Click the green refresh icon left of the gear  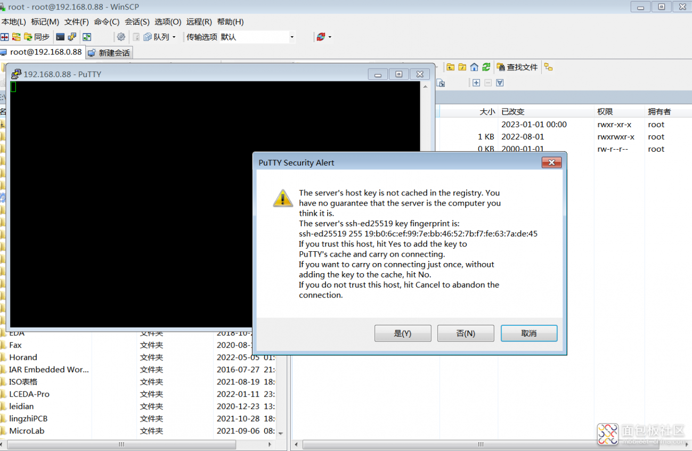pyautogui.click(x=87, y=37)
